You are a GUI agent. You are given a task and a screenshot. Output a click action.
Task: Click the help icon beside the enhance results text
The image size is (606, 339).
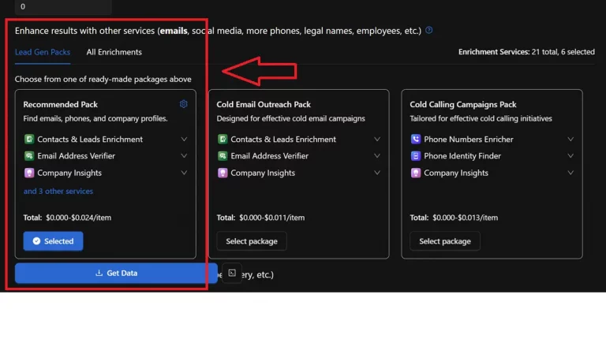429,31
